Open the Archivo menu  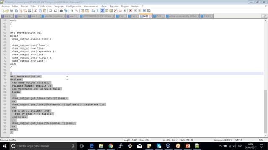(x=5, y=6)
